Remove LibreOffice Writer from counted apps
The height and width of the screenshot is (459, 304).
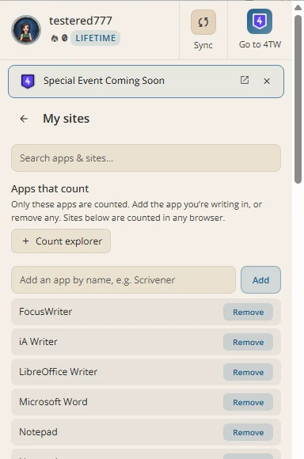(248, 372)
